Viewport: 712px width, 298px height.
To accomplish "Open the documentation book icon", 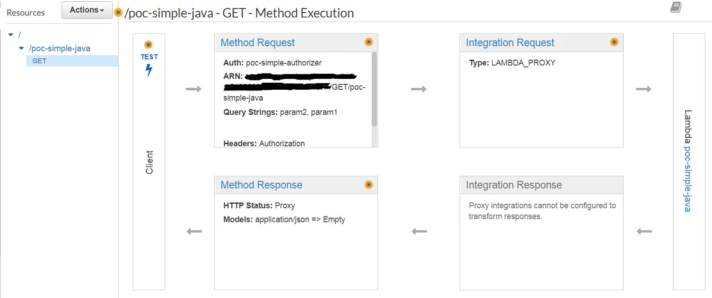I will coord(675,8).
